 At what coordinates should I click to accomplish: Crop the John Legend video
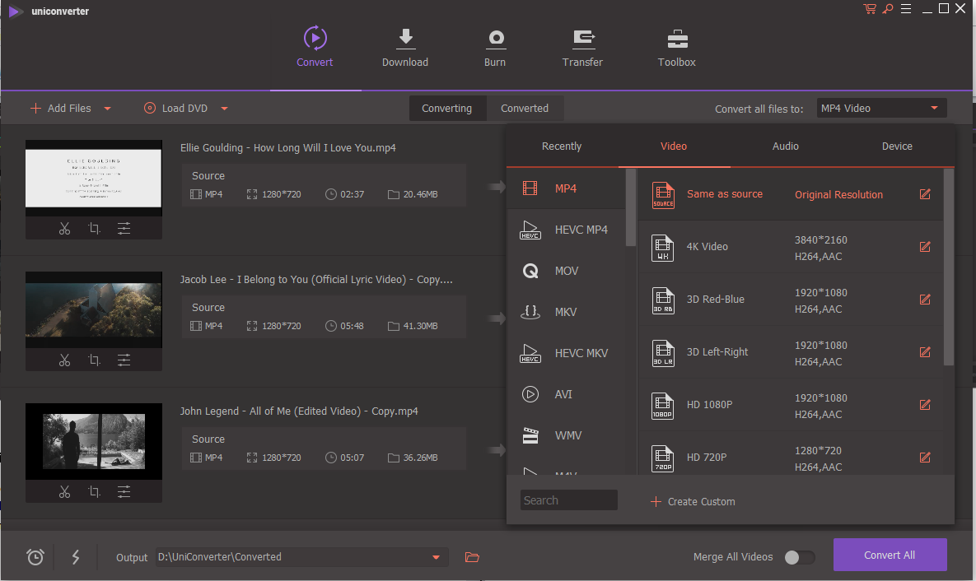click(x=94, y=492)
